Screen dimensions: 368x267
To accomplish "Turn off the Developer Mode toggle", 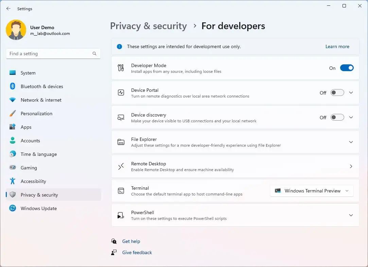I will pos(347,68).
